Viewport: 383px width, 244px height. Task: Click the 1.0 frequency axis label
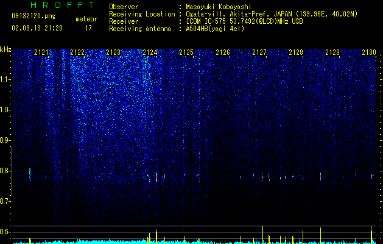click(5, 110)
